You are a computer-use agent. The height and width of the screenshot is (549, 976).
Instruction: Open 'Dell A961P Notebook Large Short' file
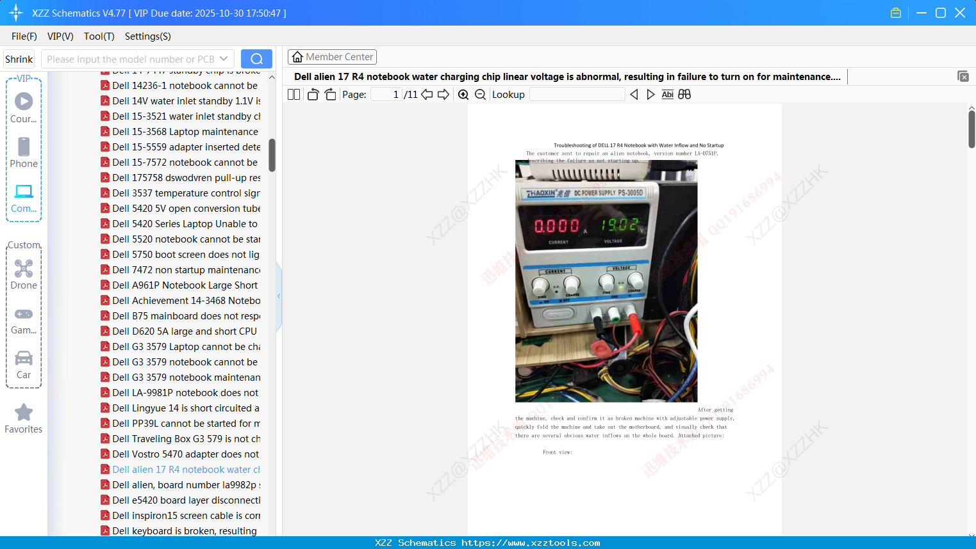tap(180, 285)
